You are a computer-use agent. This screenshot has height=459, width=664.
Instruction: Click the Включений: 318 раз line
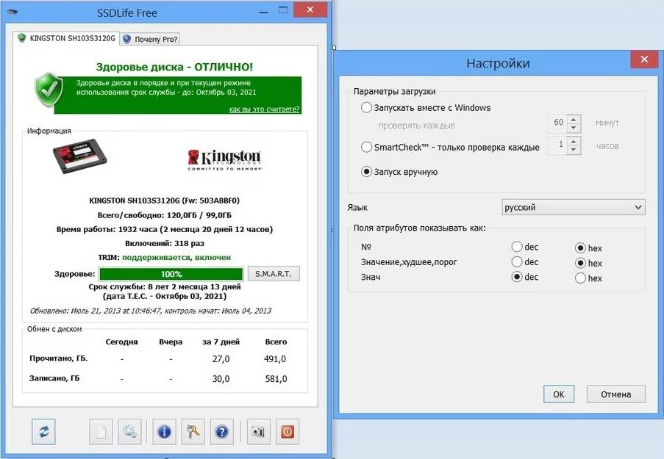165,243
